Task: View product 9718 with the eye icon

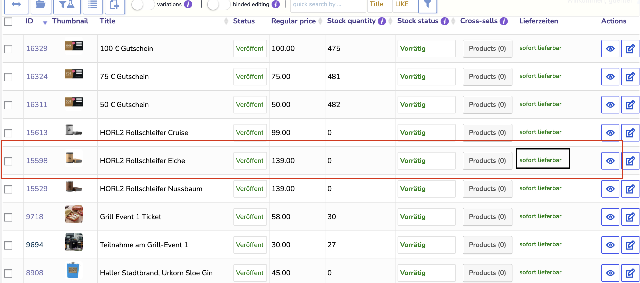Action: [610, 217]
